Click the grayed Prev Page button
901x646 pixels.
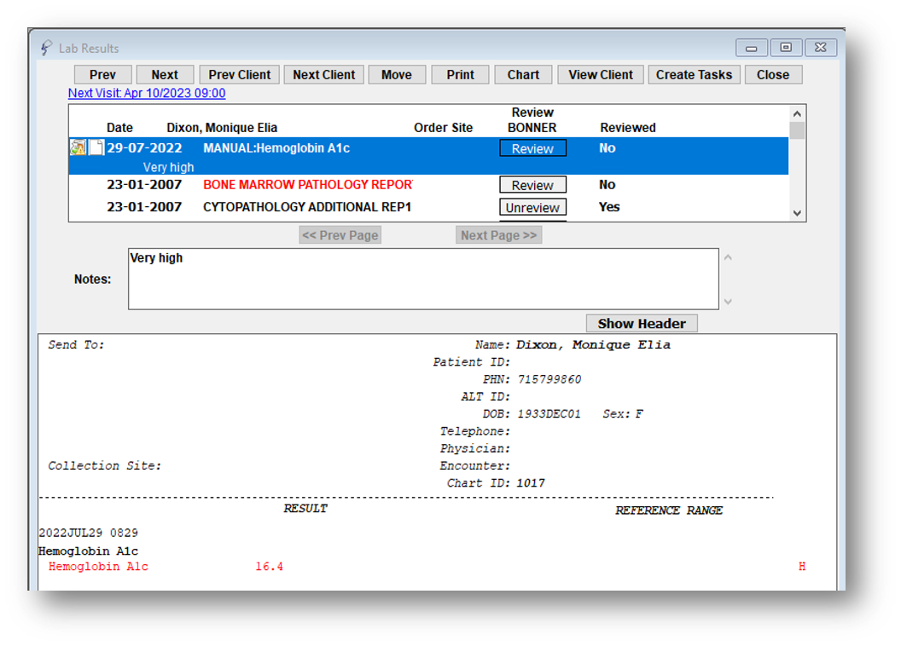(340, 235)
